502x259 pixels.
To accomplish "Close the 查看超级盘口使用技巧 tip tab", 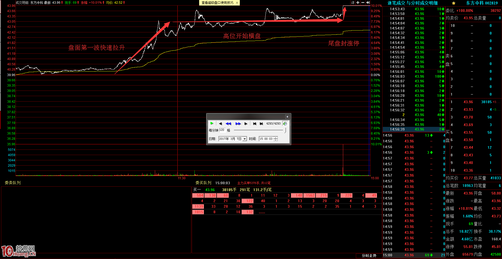I will coord(237,3).
